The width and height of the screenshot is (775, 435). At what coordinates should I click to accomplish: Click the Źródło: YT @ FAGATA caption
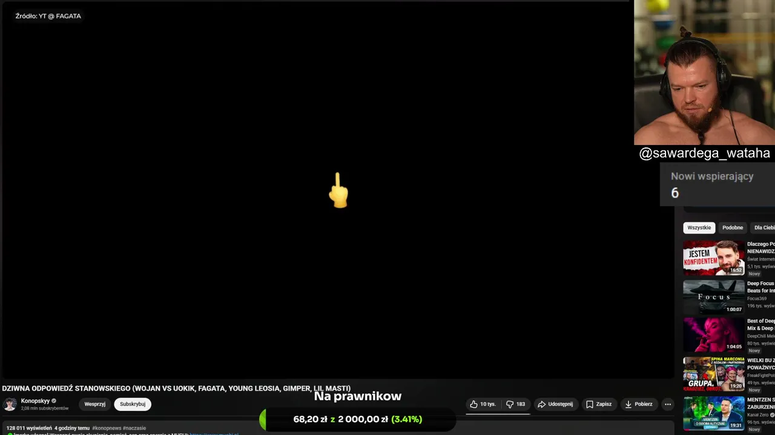pos(48,16)
